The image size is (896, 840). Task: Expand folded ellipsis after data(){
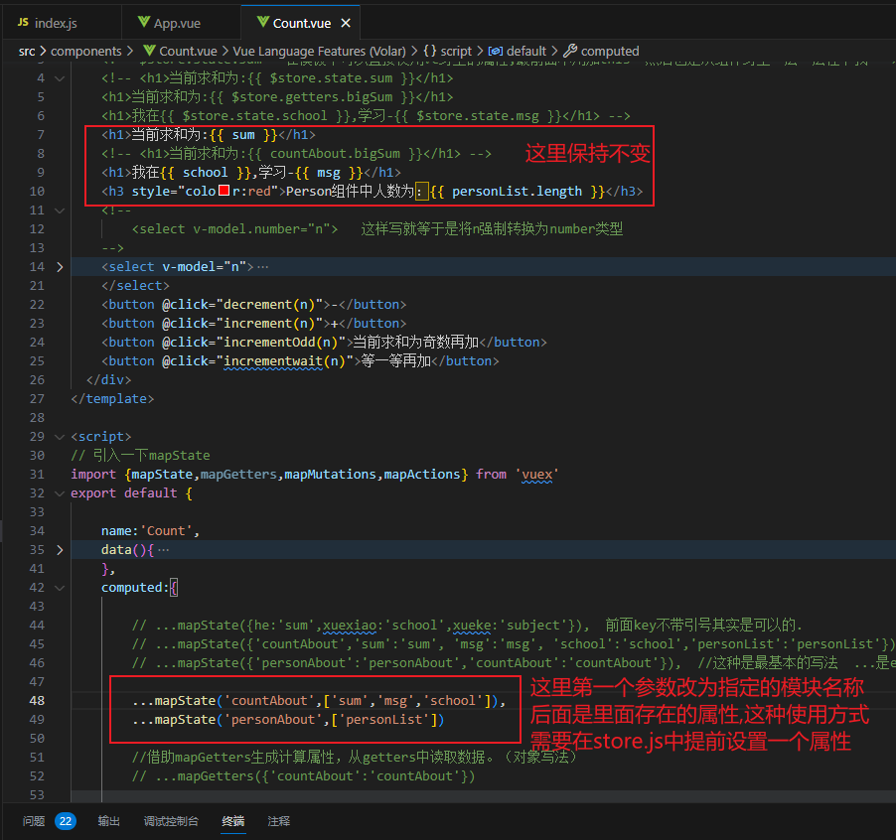click(x=164, y=549)
